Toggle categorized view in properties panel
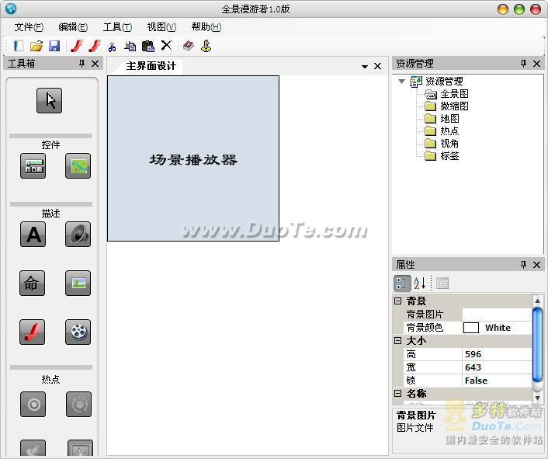Viewport: 548px width, 459px height. [x=402, y=283]
